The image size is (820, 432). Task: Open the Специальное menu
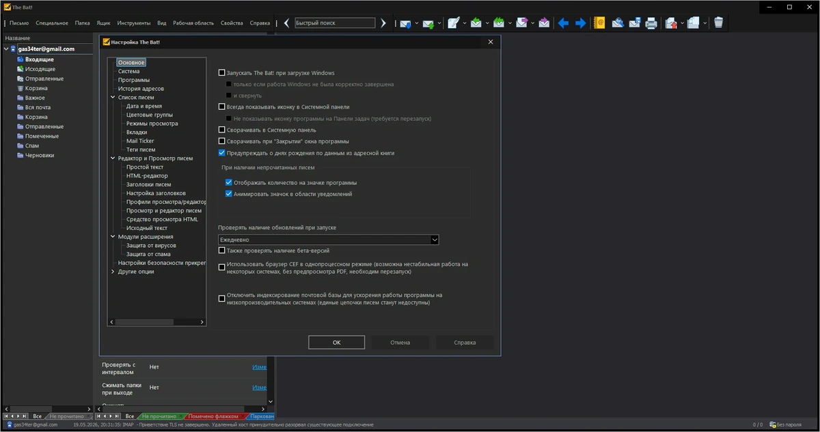click(x=52, y=23)
